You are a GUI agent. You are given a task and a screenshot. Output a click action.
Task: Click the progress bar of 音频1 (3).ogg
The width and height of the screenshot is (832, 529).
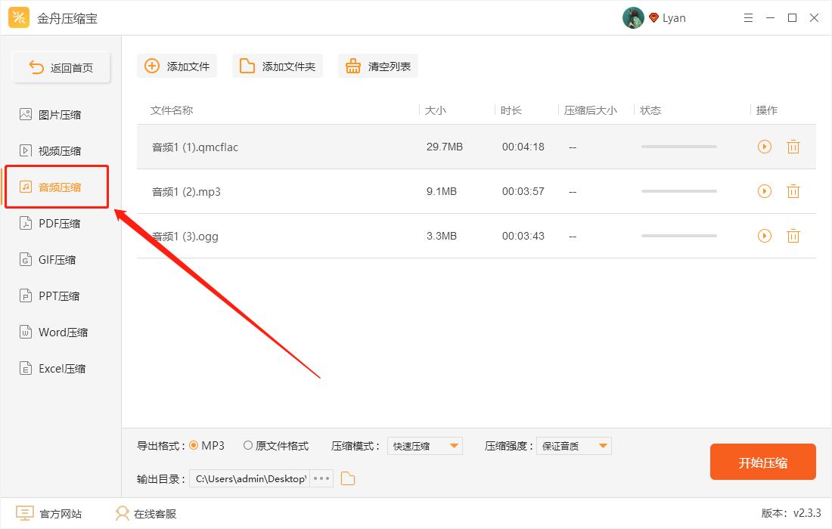678,236
